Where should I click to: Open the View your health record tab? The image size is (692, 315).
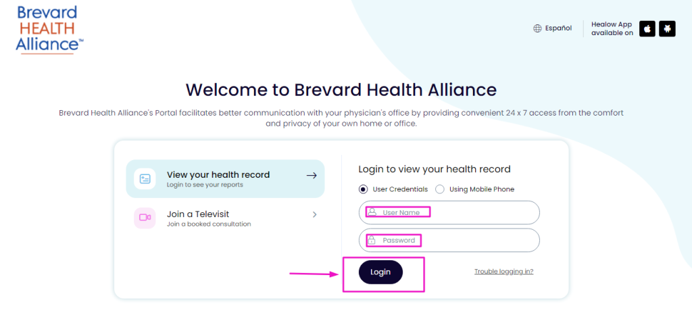pos(225,178)
